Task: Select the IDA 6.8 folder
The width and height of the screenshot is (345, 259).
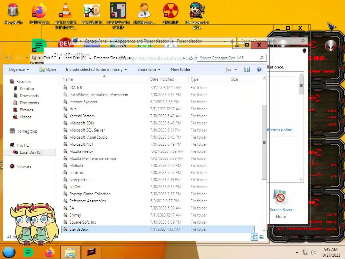Action: (x=158, y=87)
